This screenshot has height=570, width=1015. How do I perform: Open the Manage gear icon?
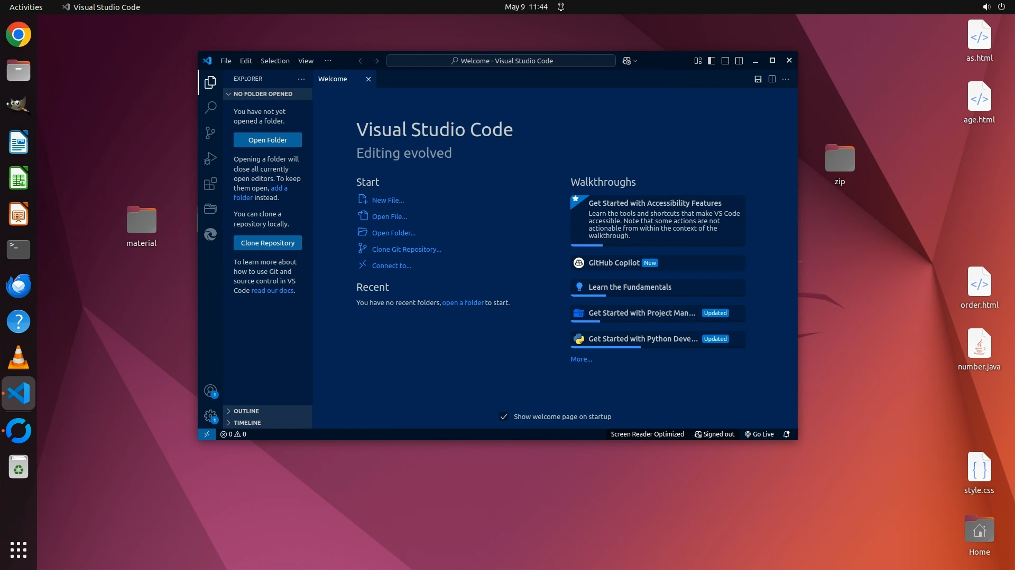click(210, 416)
